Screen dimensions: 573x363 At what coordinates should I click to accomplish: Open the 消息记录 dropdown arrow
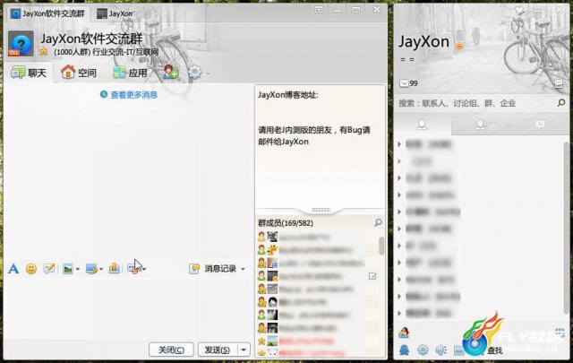[243, 269]
